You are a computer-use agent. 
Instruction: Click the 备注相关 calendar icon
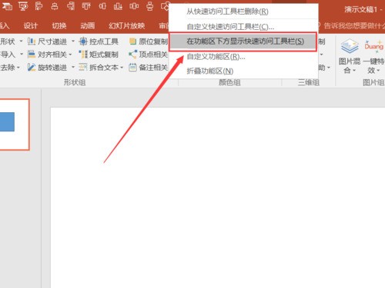click(132, 68)
